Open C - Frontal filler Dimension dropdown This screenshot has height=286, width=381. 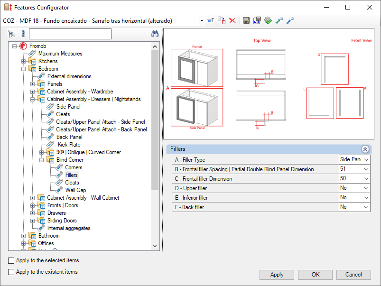pyautogui.click(x=366, y=179)
